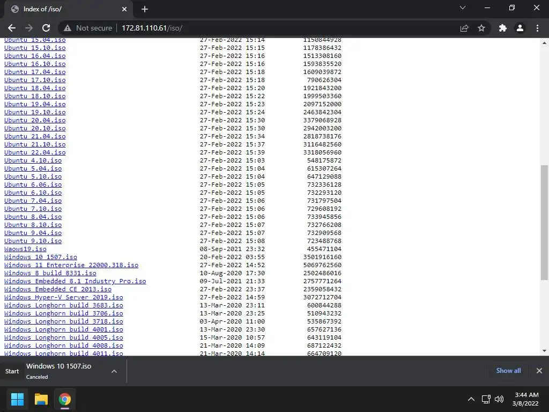
Task: Show hidden system tray icons
Action: [x=471, y=399]
